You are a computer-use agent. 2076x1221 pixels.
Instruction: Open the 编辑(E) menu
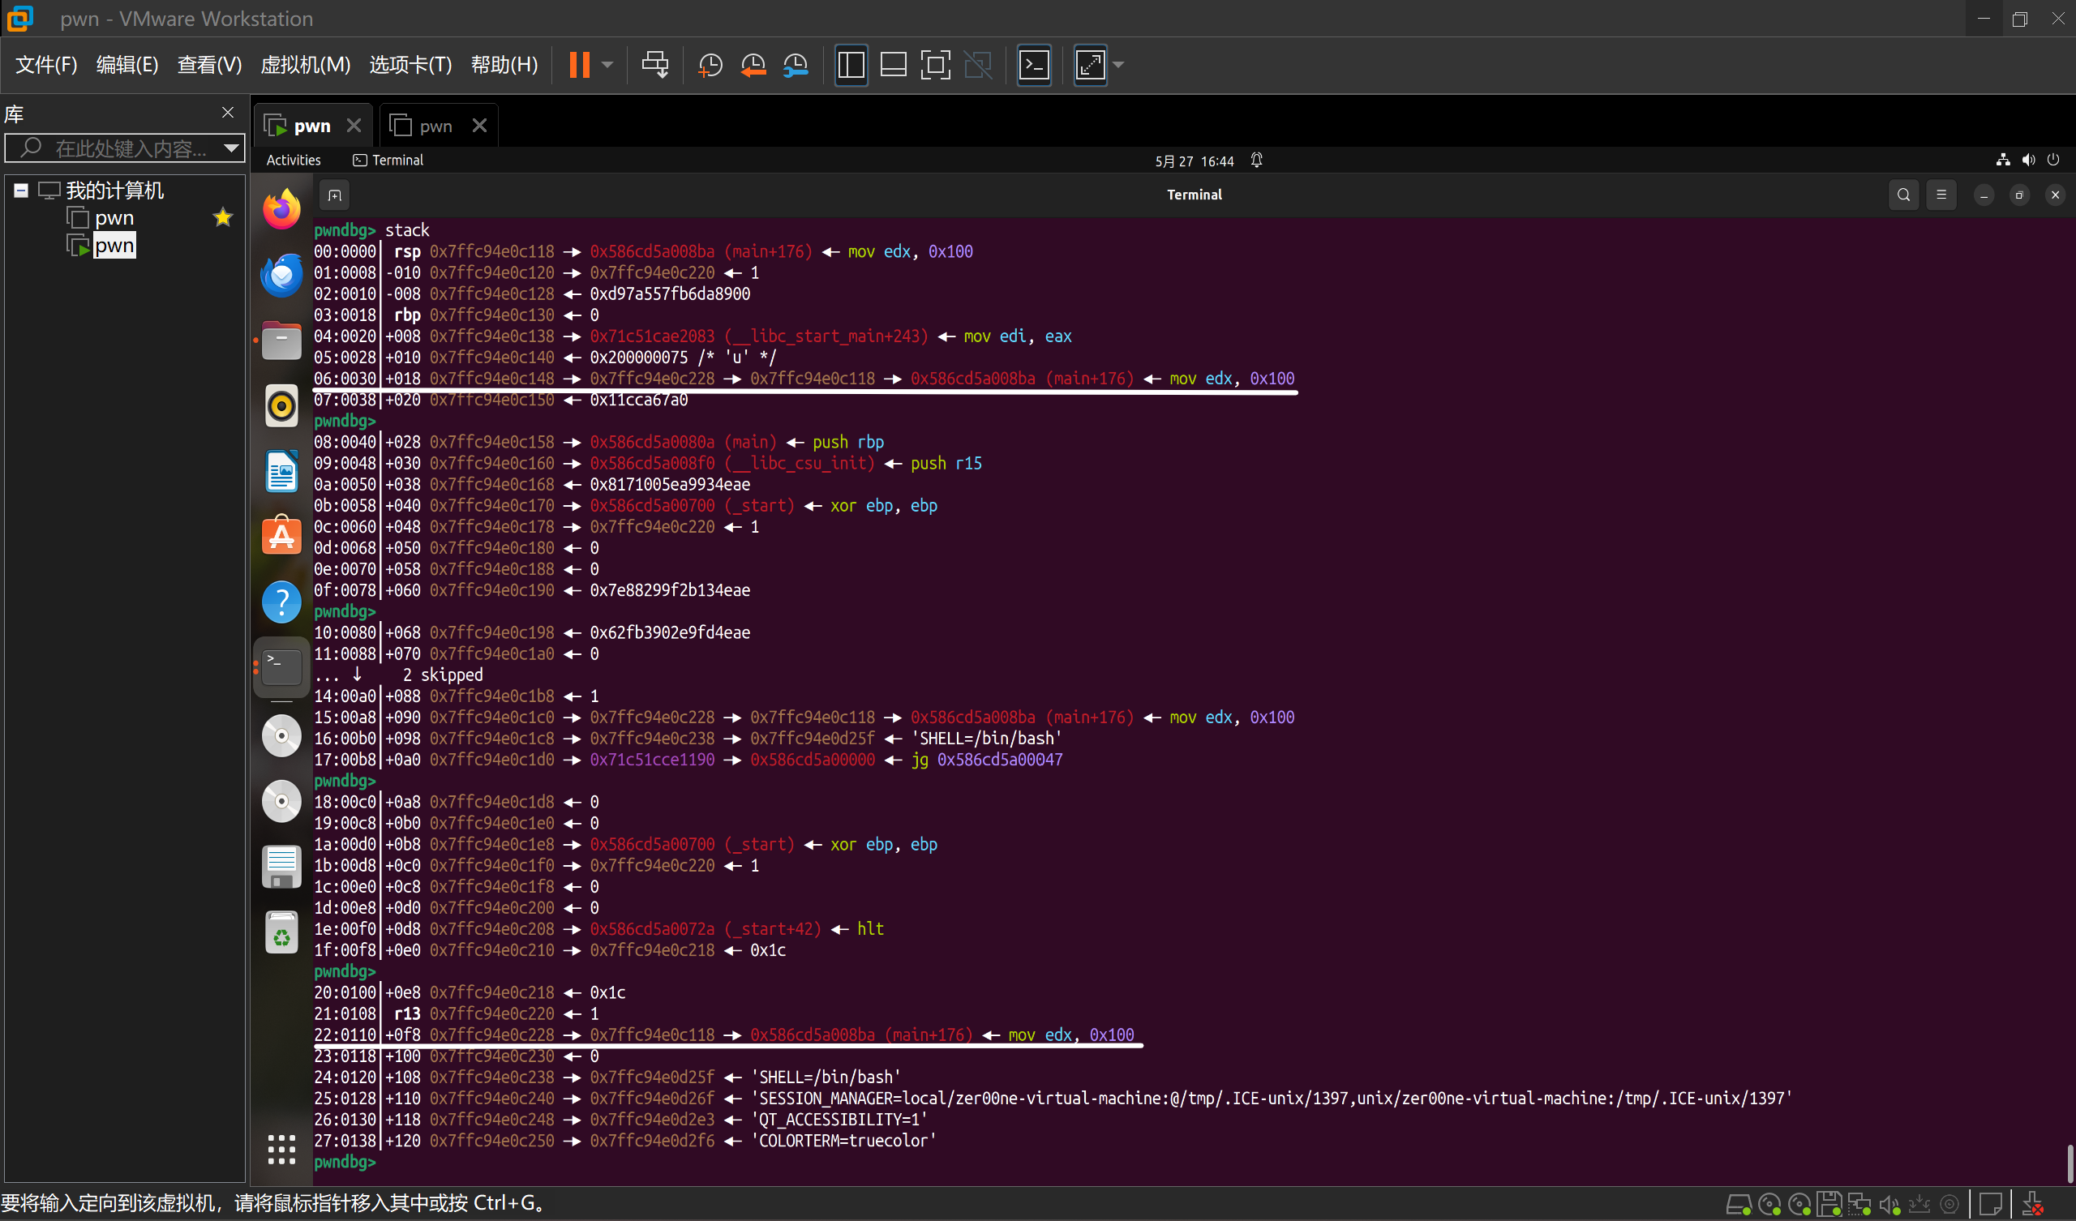[127, 64]
